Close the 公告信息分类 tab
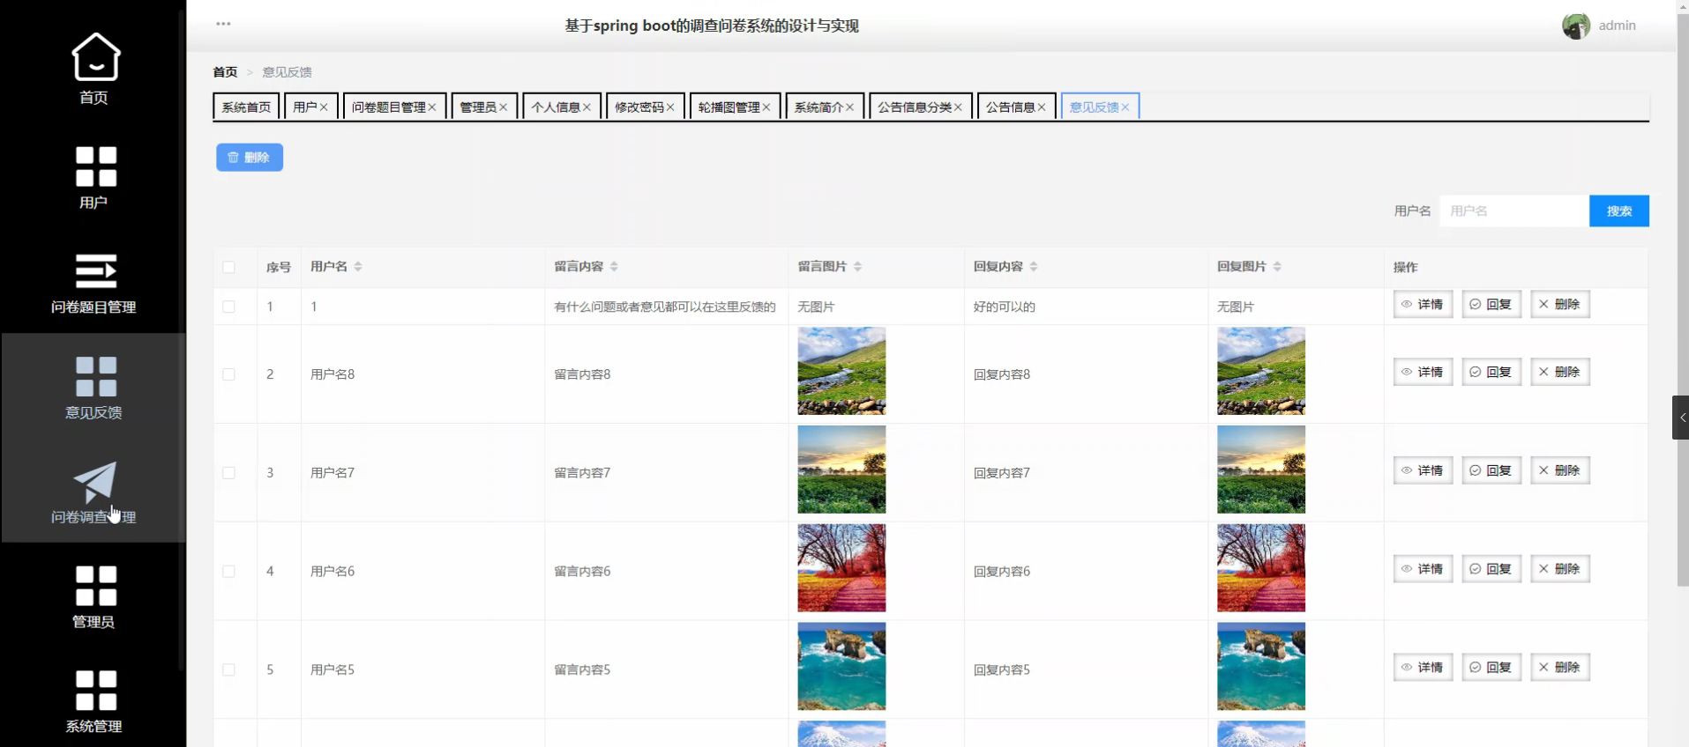Viewport: 1689px width, 747px height. point(958,107)
